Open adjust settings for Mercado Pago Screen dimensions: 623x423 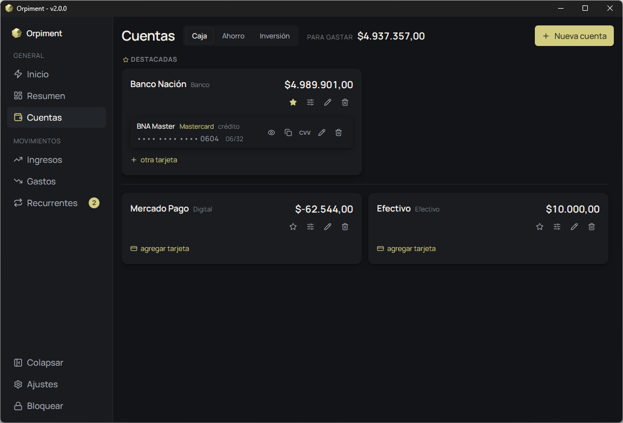pos(310,227)
